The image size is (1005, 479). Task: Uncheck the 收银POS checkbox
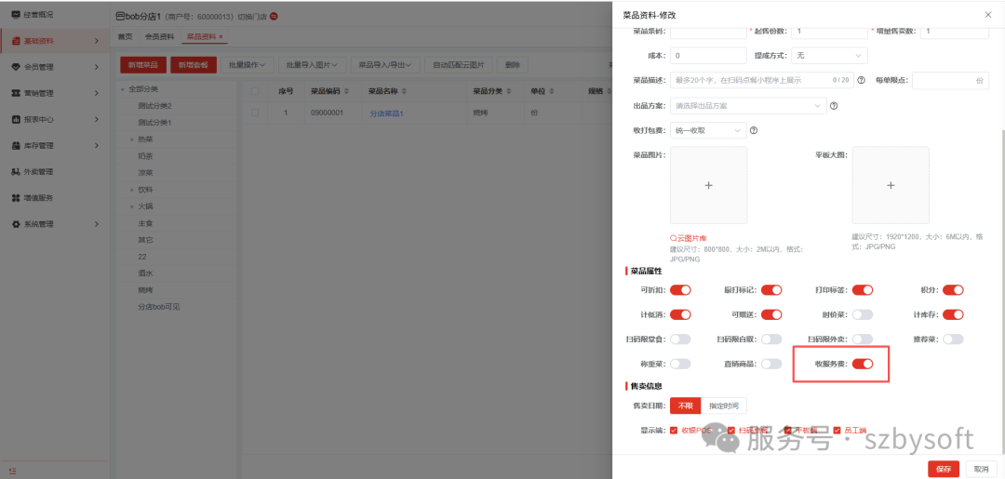coord(674,431)
